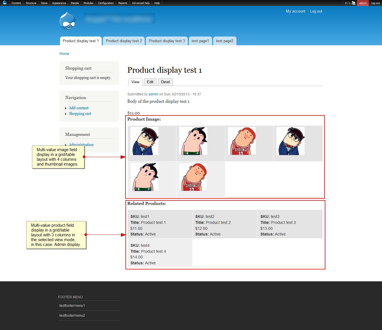Image resolution: width=382 pixels, height=330 pixels.
Task: Click Shopping cart link in Navigation
Action: point(80,114)
